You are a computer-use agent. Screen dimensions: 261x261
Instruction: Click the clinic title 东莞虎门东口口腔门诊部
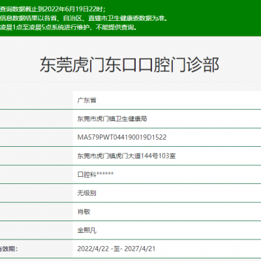pyautogui.click(x=129, y=65)
